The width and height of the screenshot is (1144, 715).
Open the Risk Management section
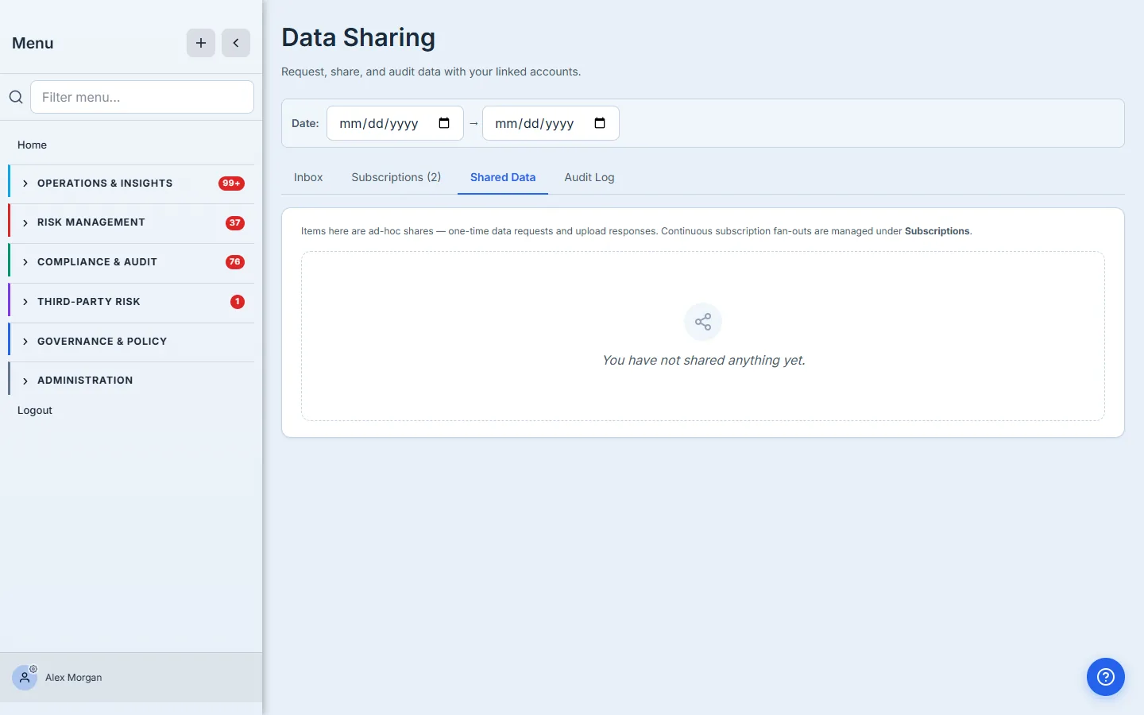(132, 223)
